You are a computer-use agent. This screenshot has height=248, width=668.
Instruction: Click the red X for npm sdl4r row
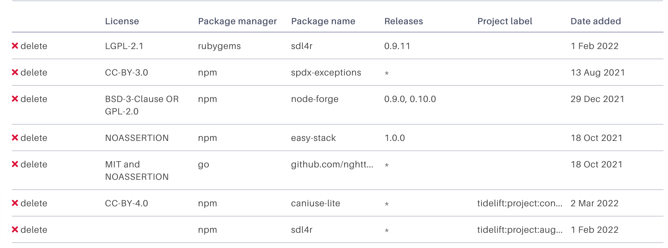(15, 229)
